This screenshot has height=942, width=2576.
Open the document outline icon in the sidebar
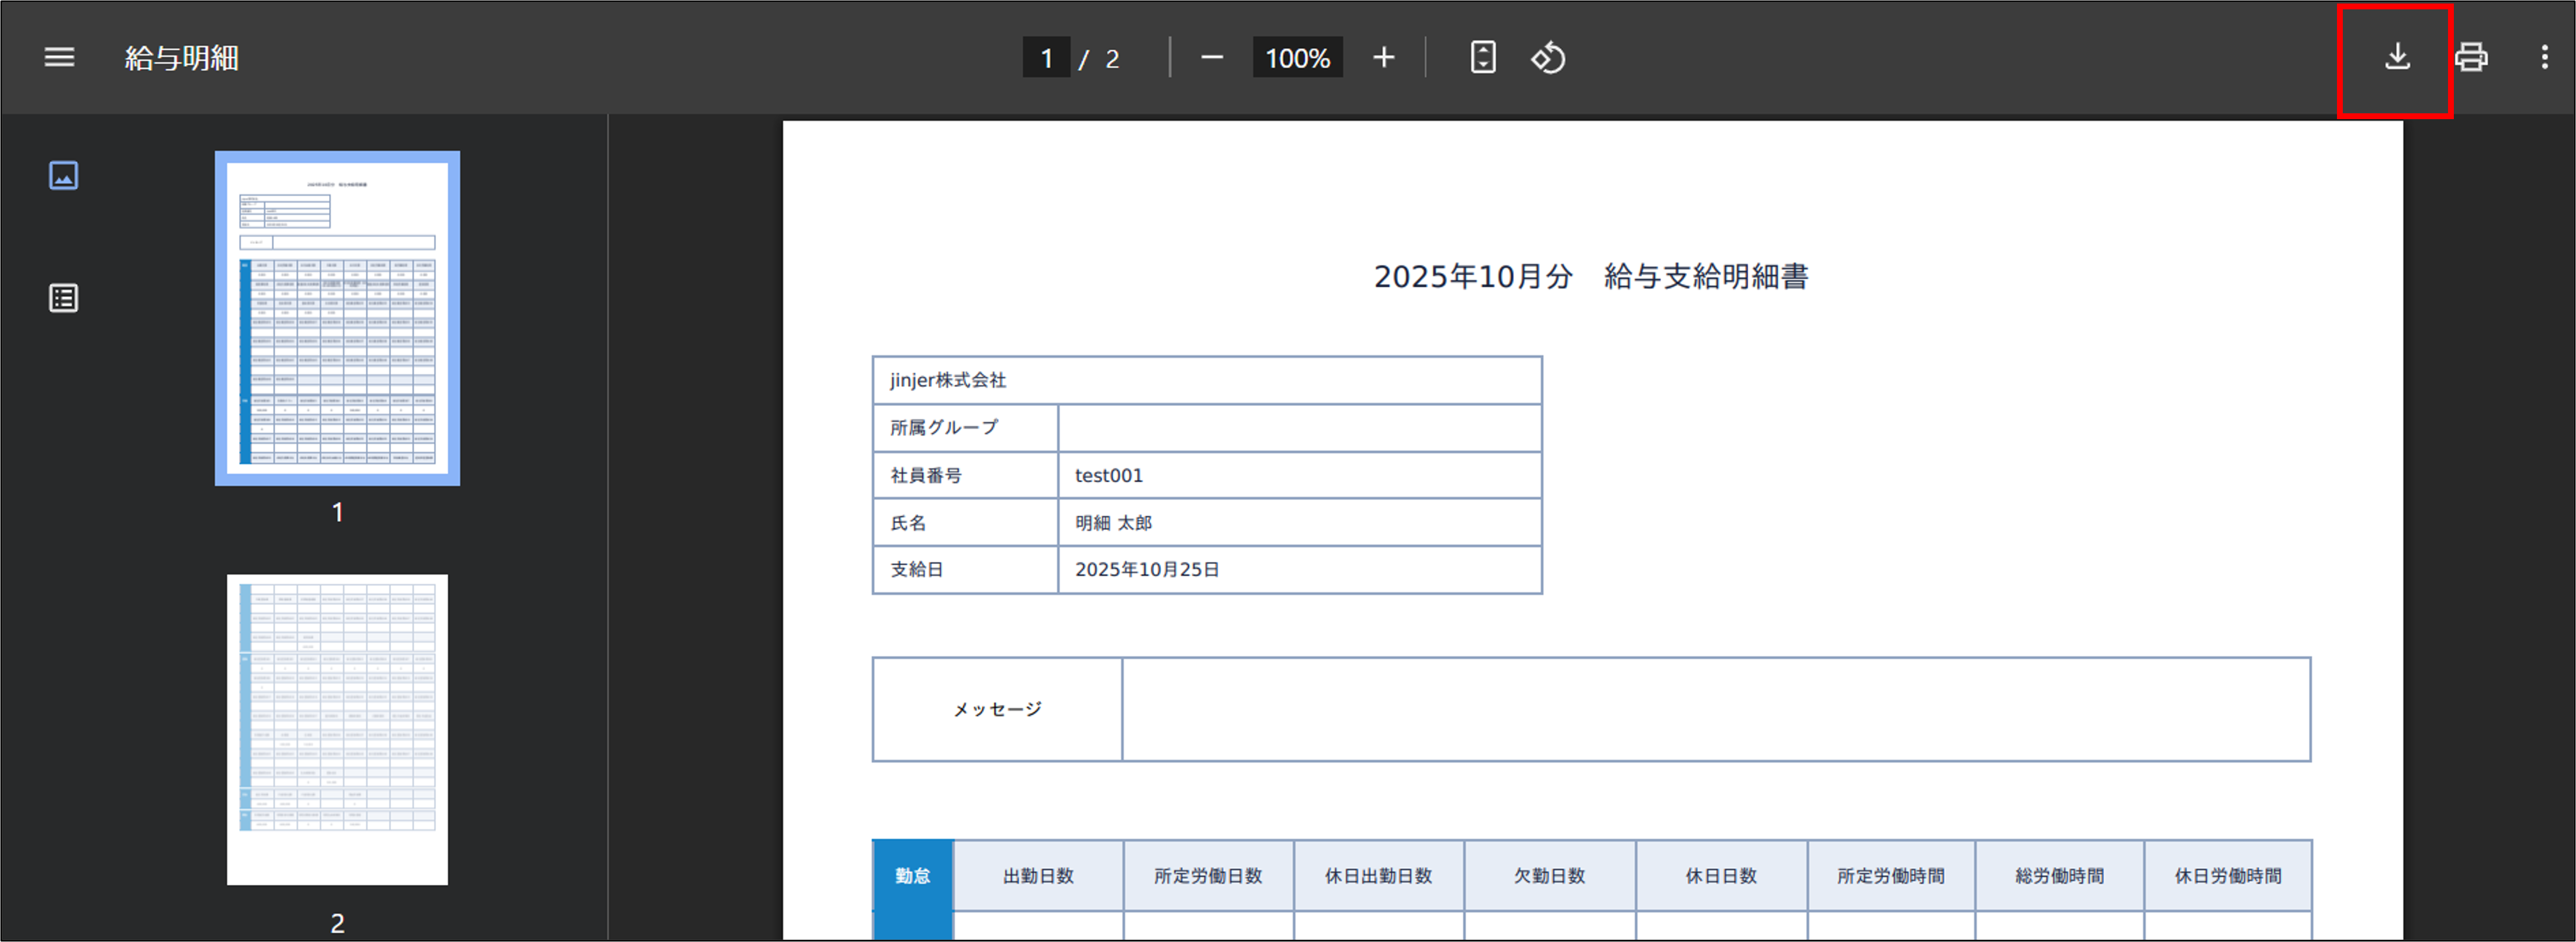[x=63, y=297]
